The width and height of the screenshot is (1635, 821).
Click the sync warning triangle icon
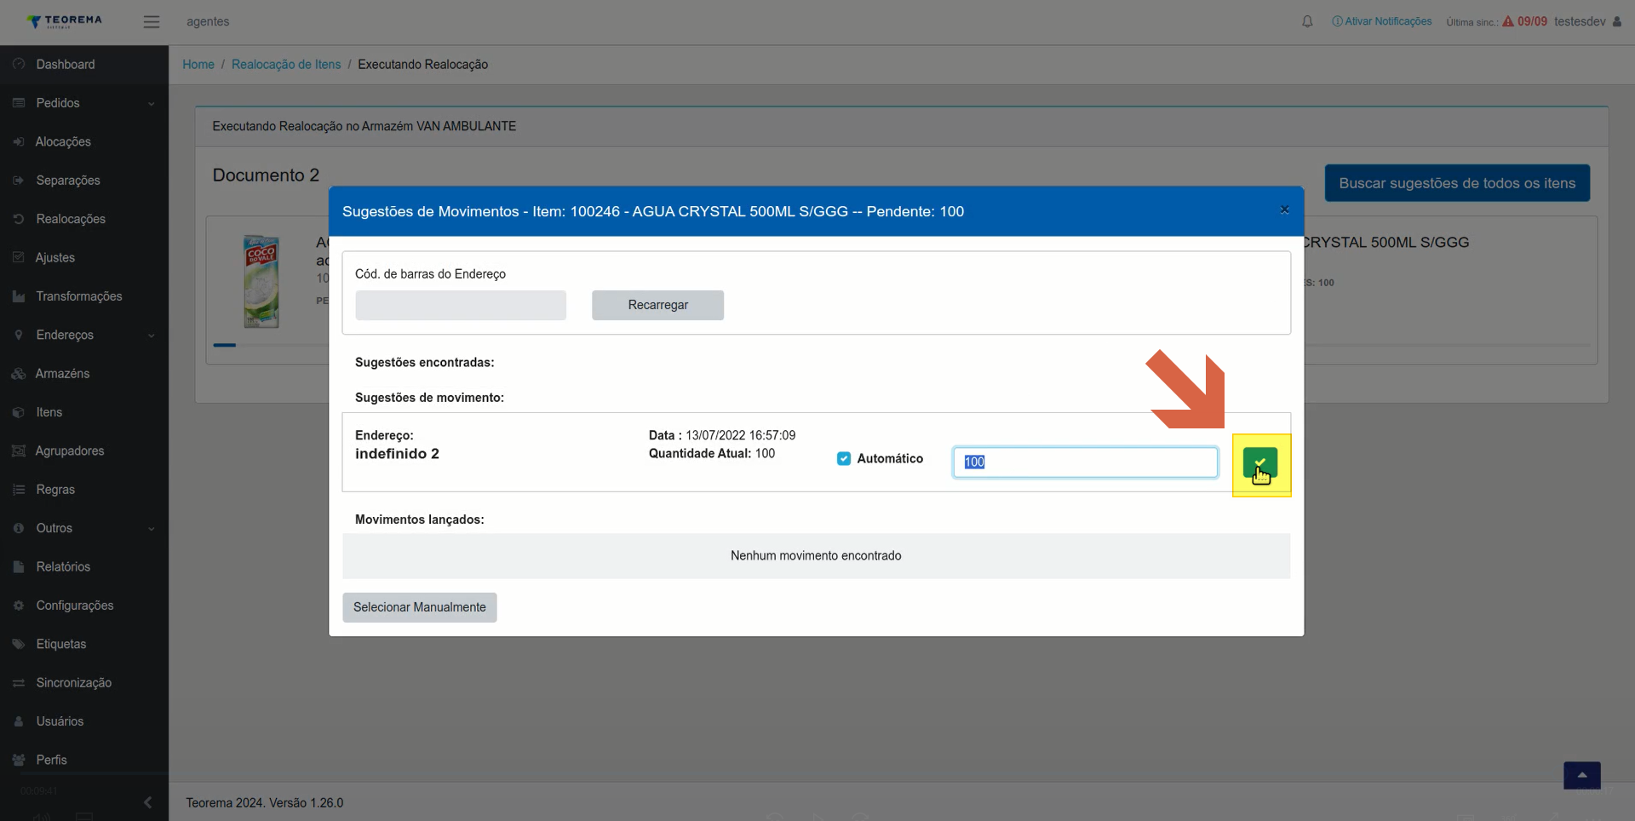pyautogui.click(x=1508, y=21)
